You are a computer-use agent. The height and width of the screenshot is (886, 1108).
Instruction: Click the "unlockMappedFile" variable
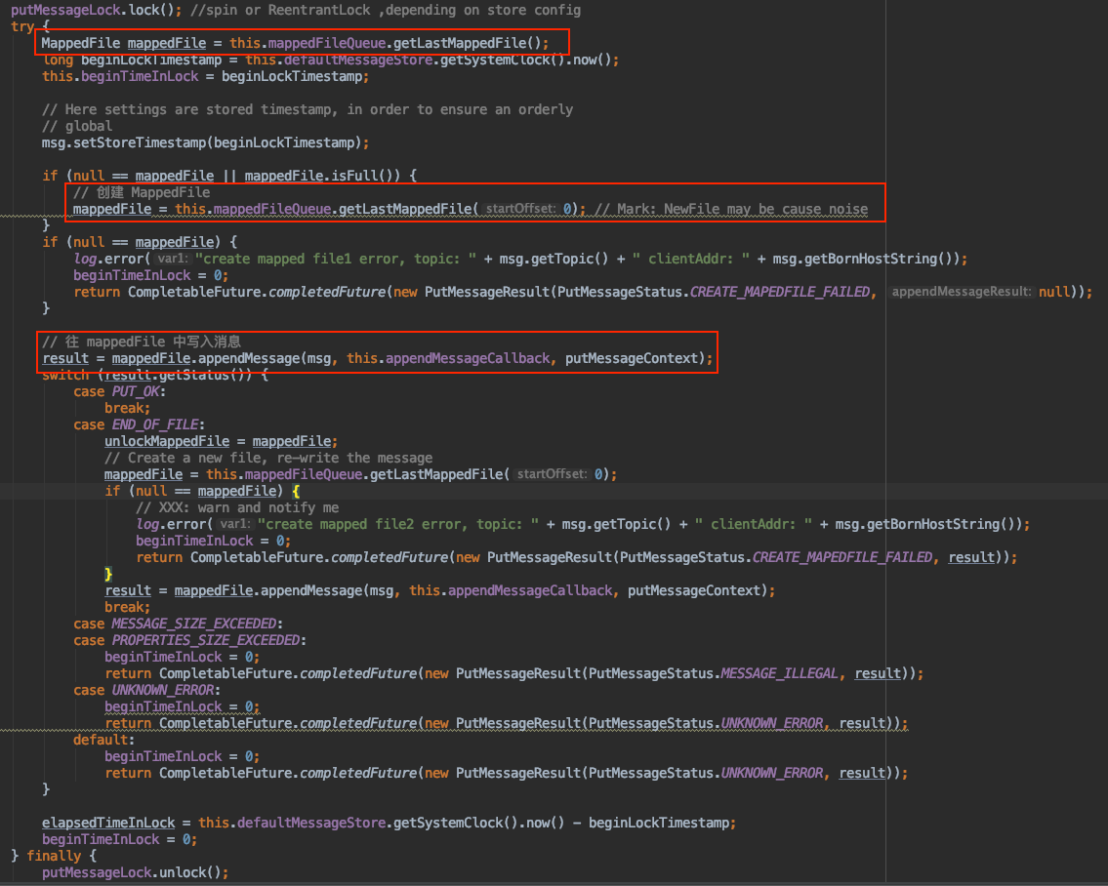pos(167,442)
